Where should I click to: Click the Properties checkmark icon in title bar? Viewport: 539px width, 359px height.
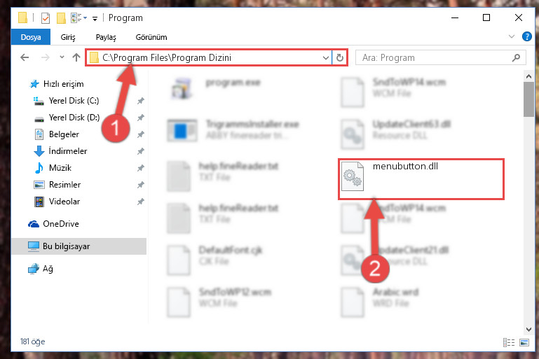click(x=46, y=18)
